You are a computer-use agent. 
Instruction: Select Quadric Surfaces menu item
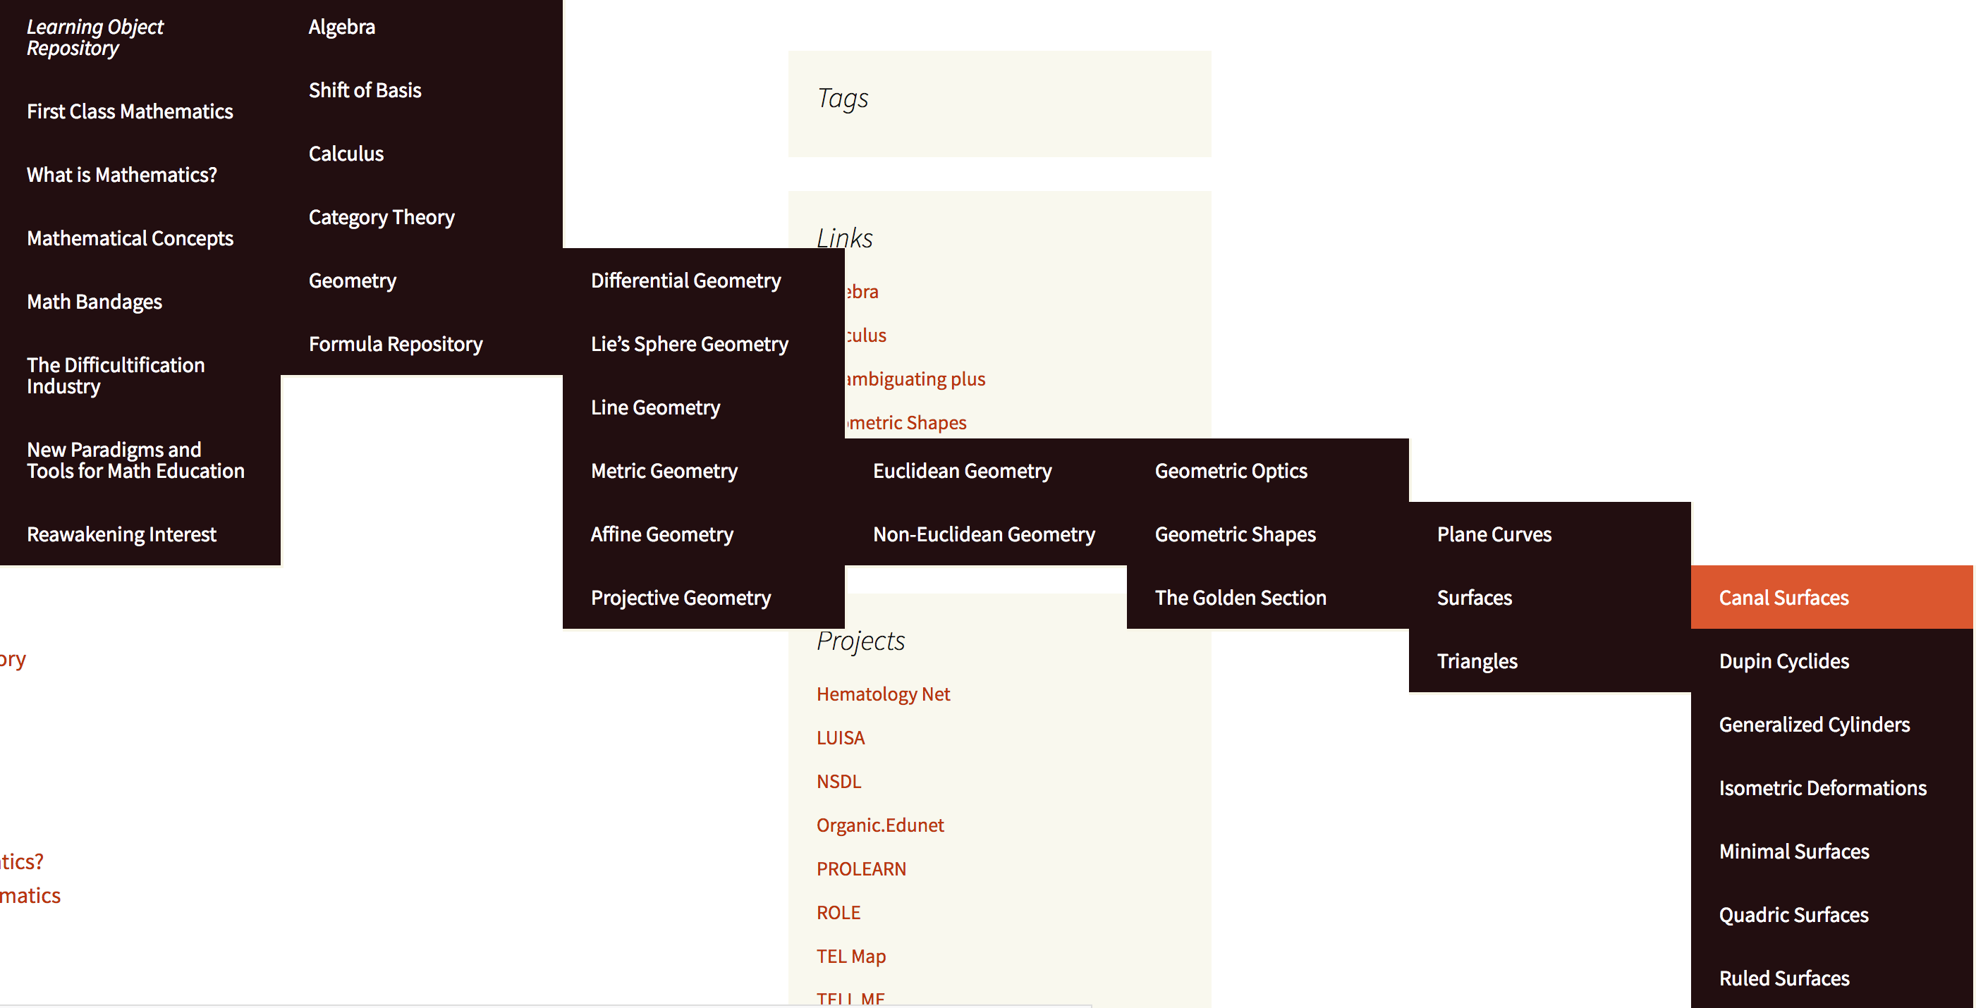1793,914
